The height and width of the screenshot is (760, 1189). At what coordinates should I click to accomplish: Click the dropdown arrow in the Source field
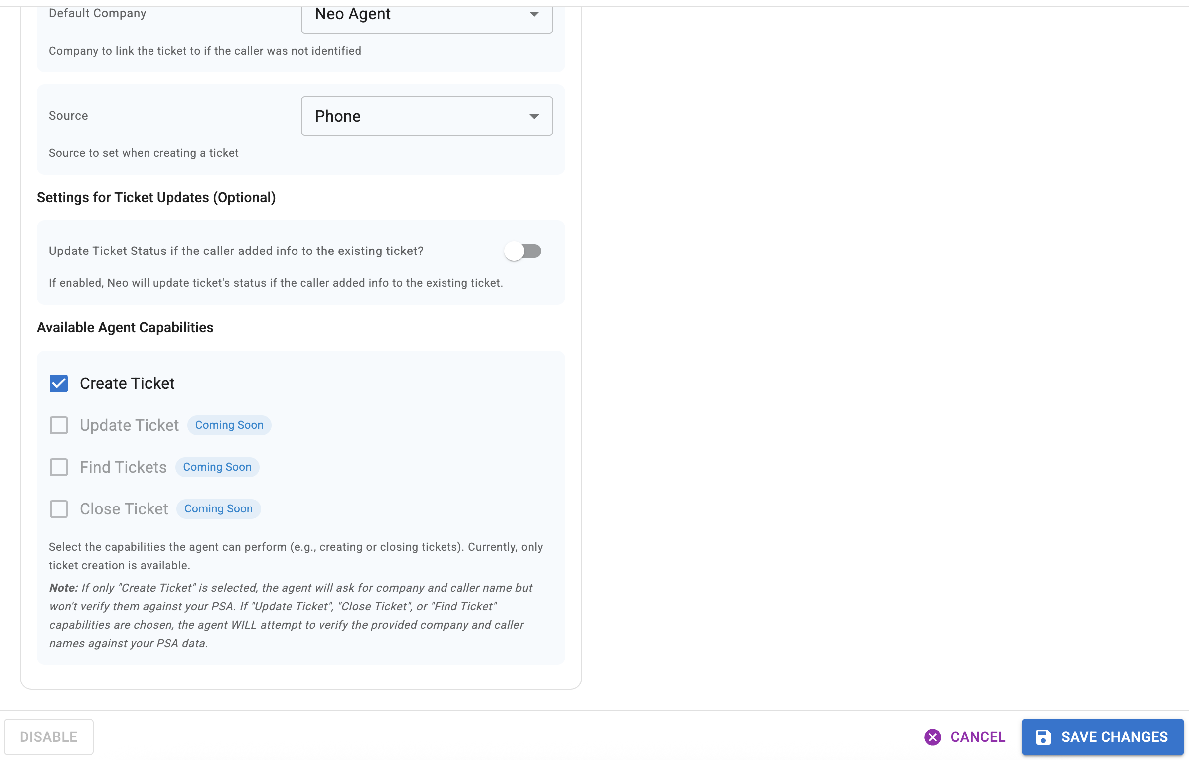click(x=534, y=117)
